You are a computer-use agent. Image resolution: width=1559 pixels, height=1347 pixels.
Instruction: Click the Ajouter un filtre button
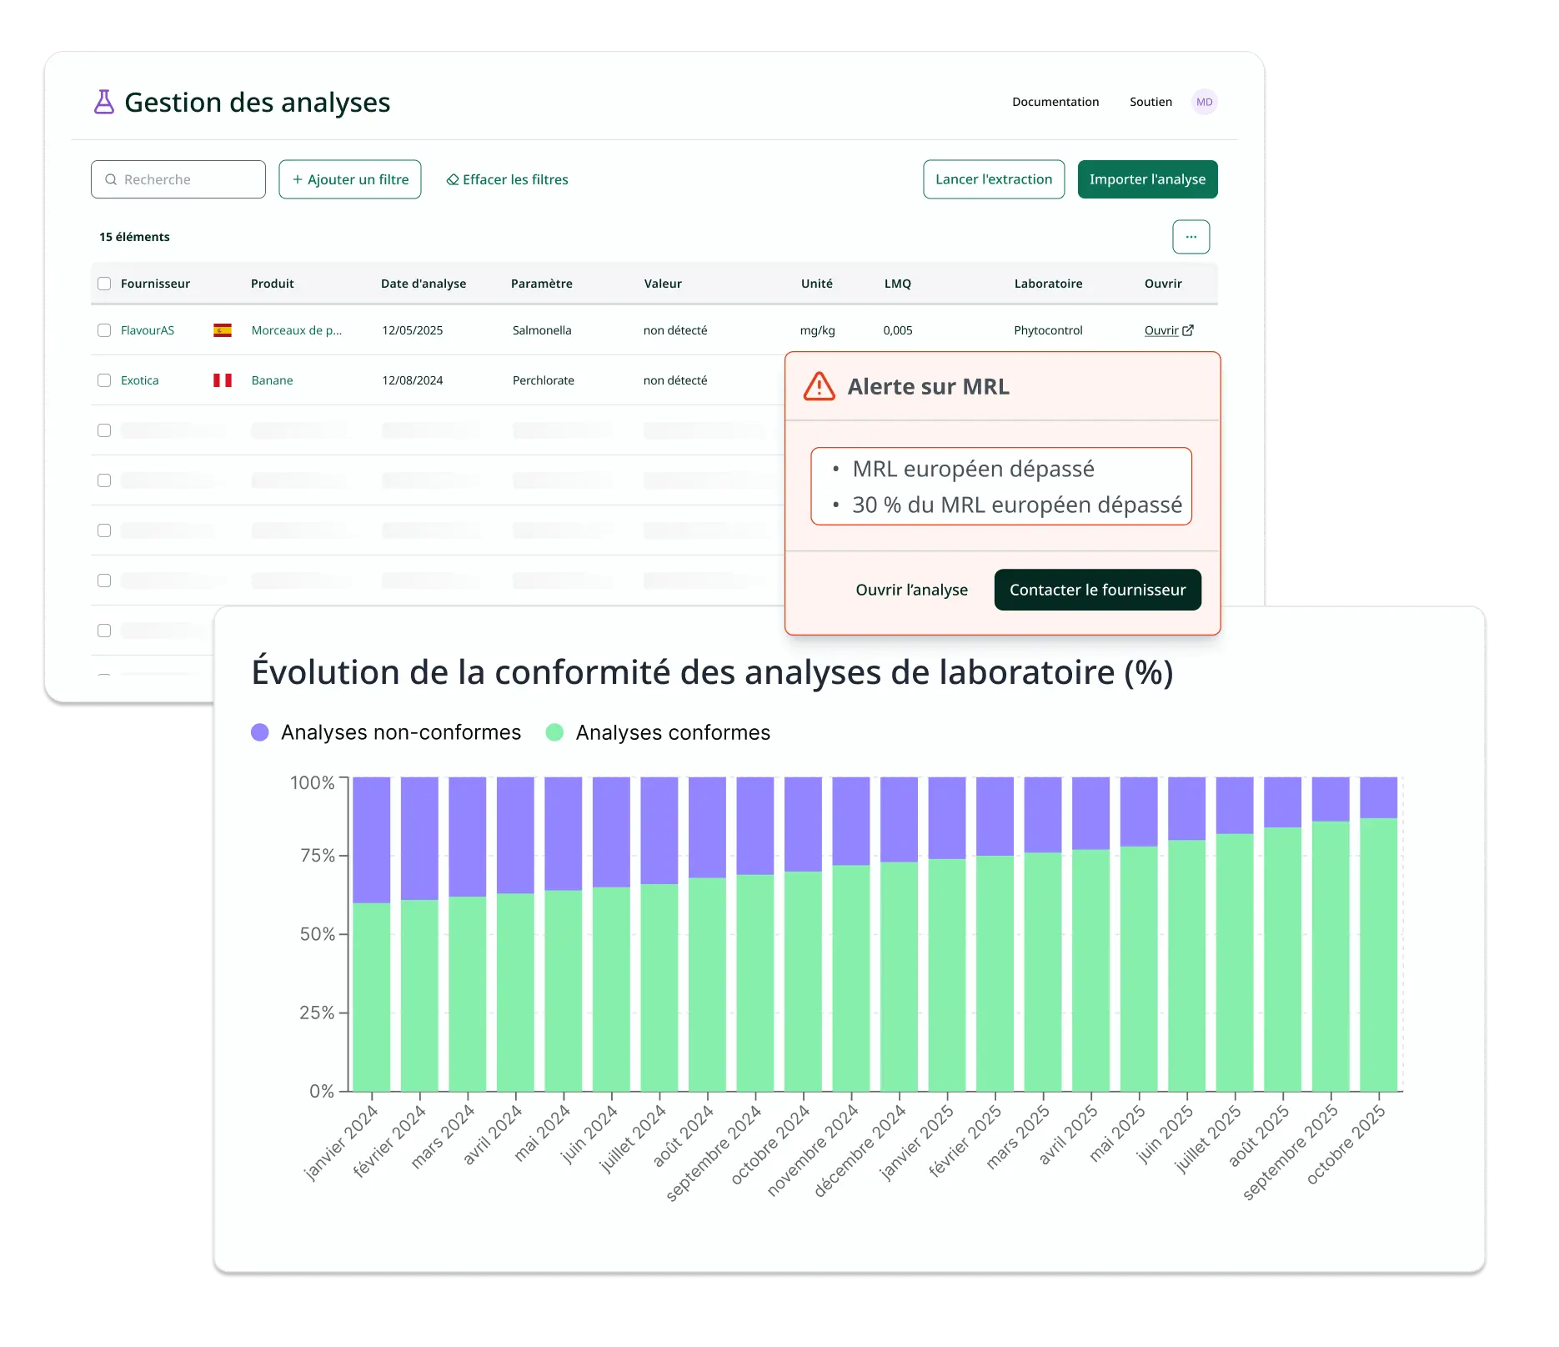pyautogui.click(x=350, y=179)
